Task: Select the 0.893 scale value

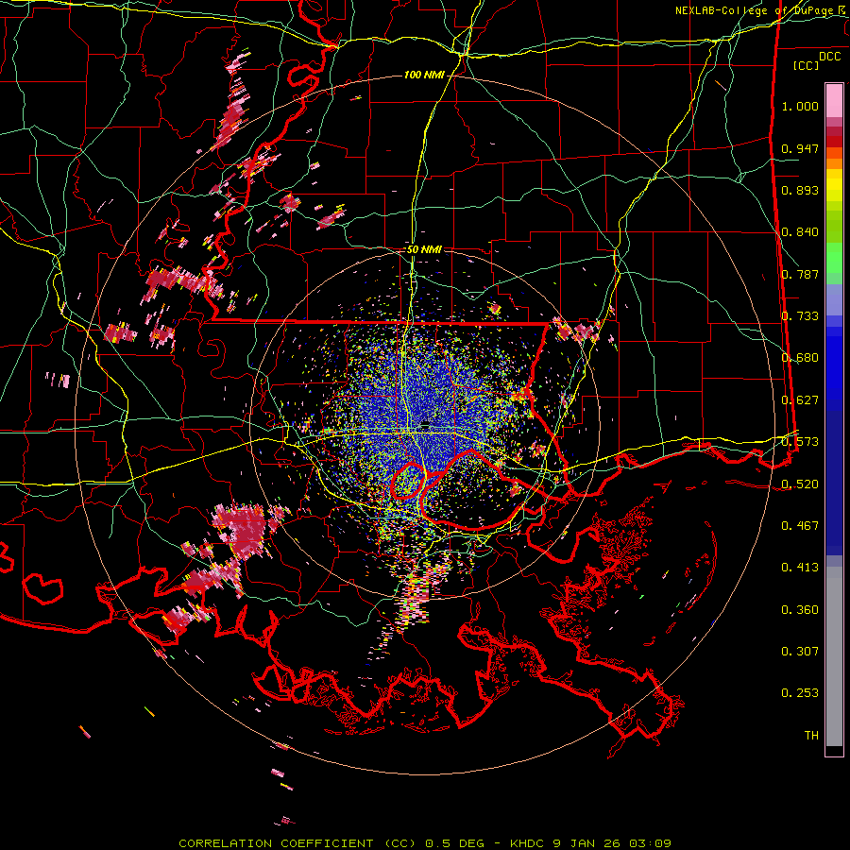Action: 800,190
